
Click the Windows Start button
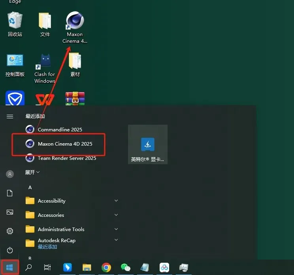(9, 267)
